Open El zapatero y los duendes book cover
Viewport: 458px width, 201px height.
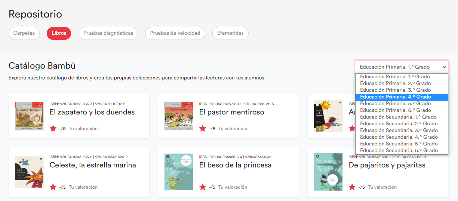coord(29,116)
